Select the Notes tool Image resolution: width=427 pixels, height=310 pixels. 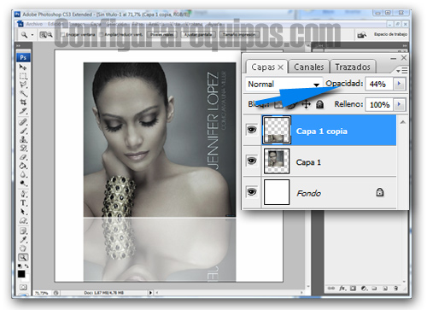pyautogui.click(x=23, y=231)
